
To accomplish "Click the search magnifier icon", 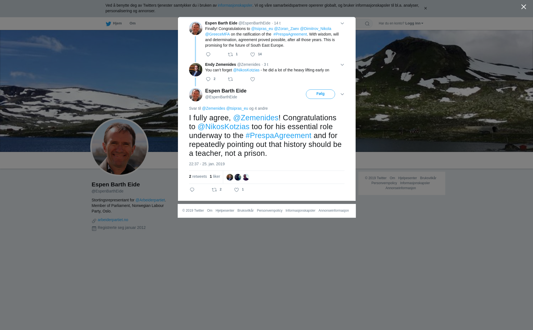I will pyautogui.click(x=367, y=24).
